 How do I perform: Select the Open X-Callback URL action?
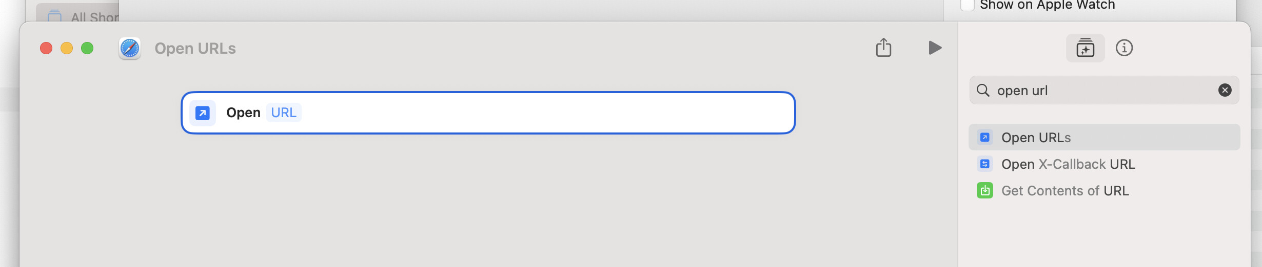point(1068,164)
